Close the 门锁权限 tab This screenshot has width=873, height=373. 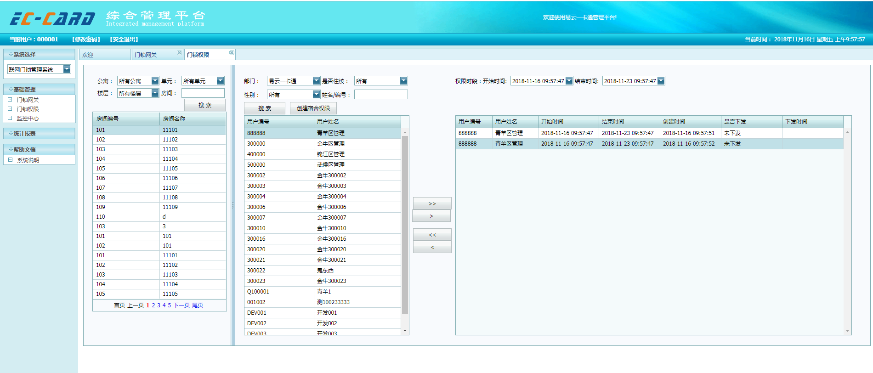tap(232, 53)
